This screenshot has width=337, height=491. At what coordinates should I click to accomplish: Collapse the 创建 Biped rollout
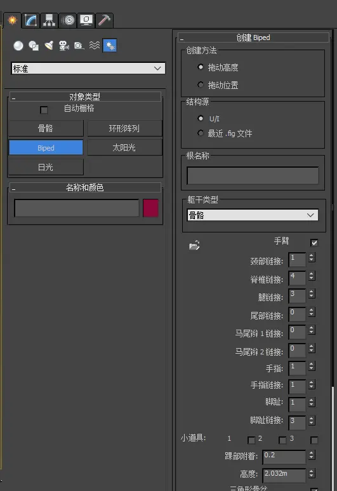pos(253,37)
